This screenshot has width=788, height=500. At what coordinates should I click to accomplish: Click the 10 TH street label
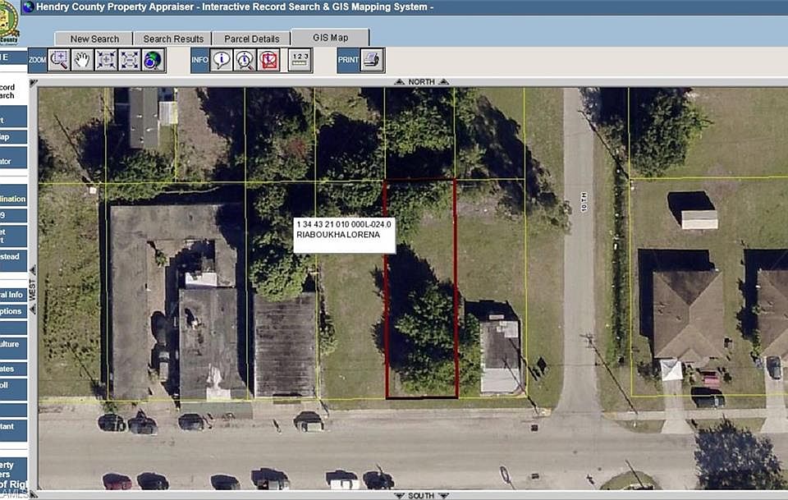click(x=584, y=201)
